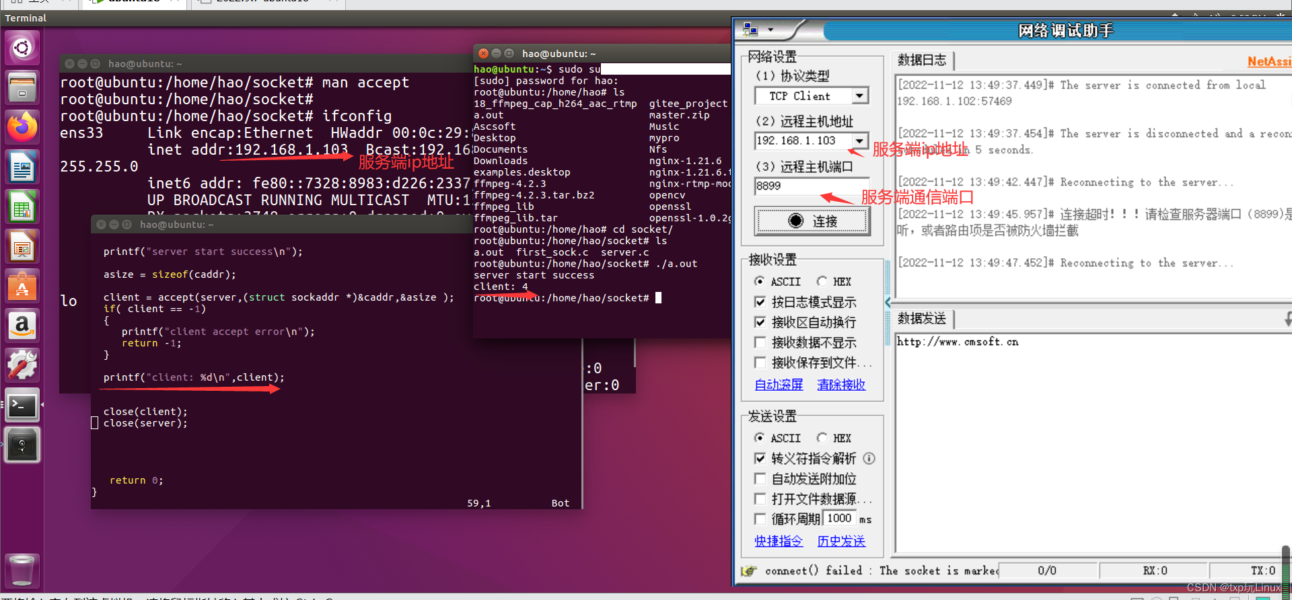Select HEX in receive settings
Screen dimensions: 1292x600
click(822, 281)
